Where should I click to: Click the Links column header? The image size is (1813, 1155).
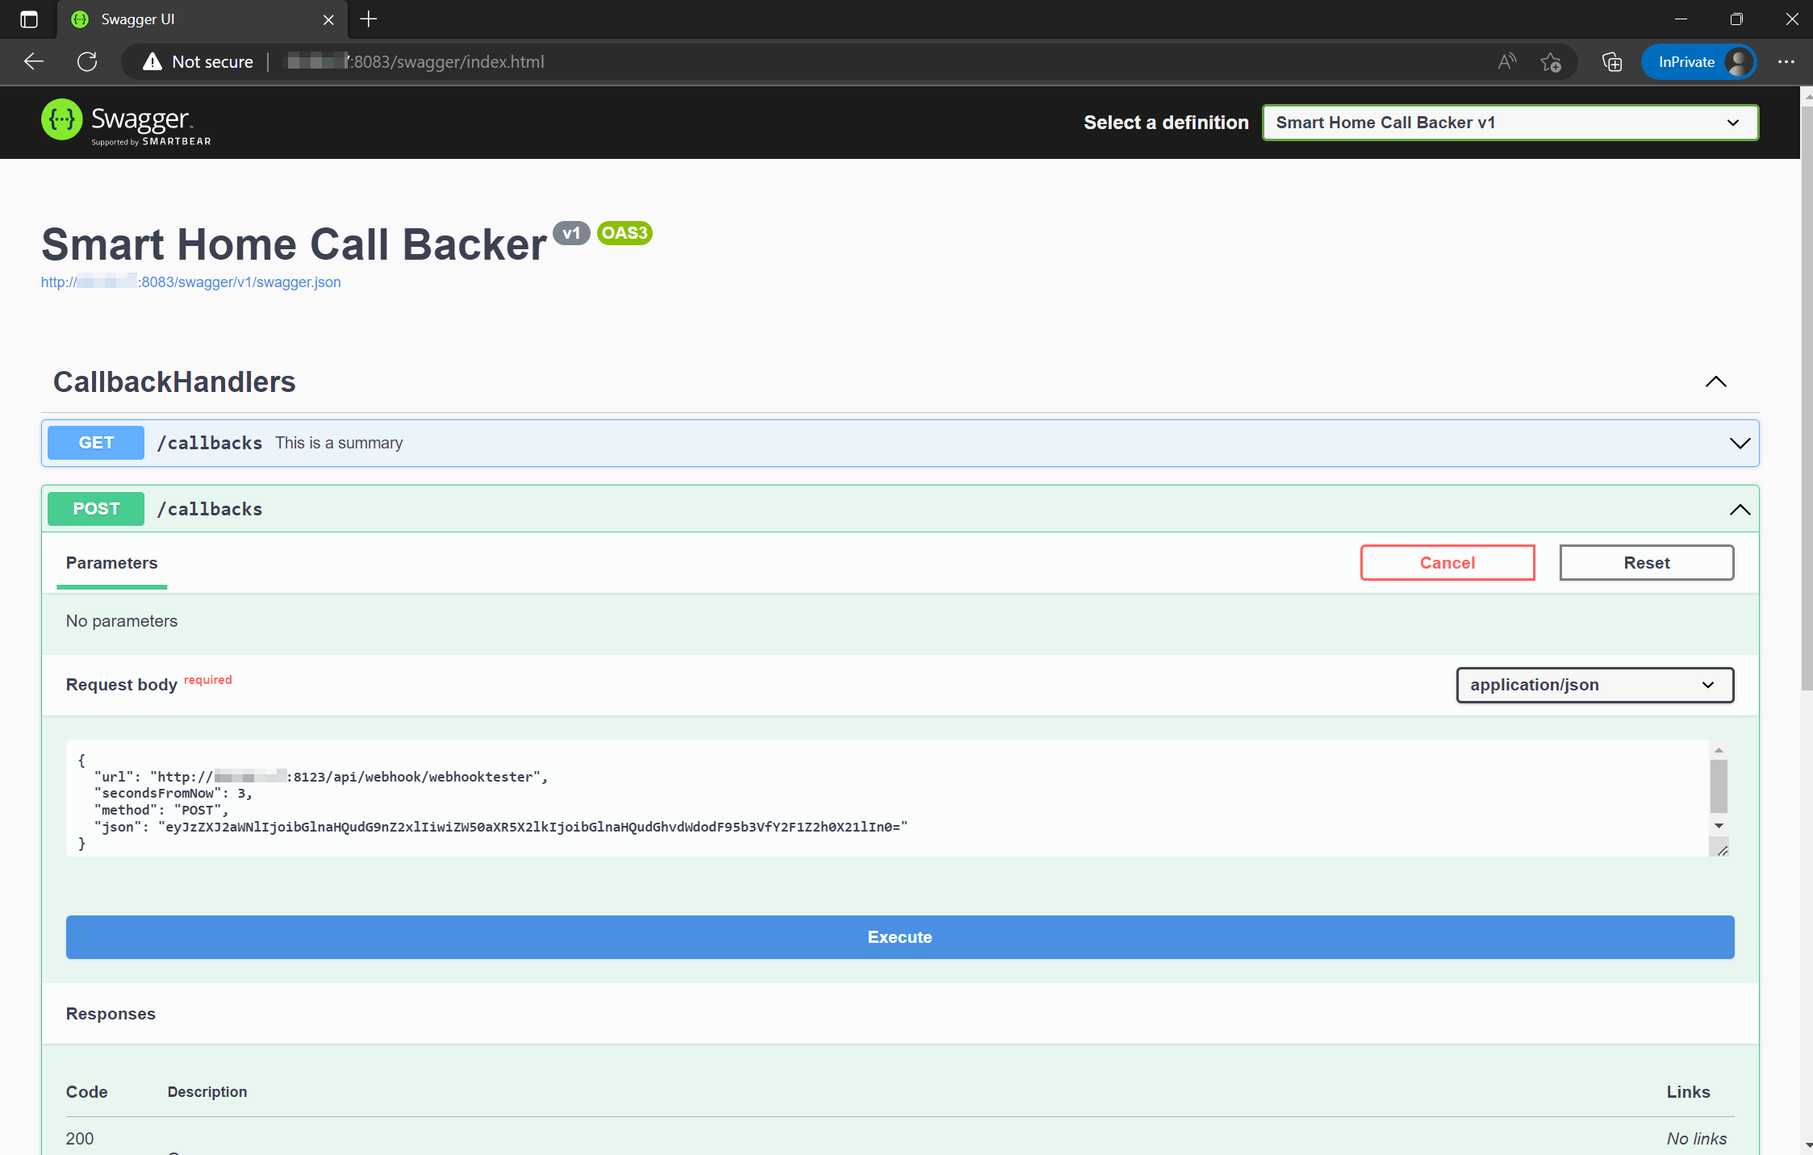1688,1092
